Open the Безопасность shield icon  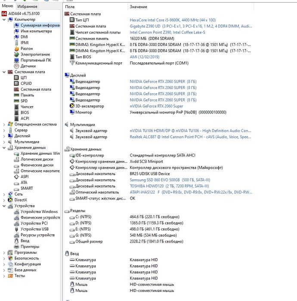pyautogui.click(x=10, y=258)
